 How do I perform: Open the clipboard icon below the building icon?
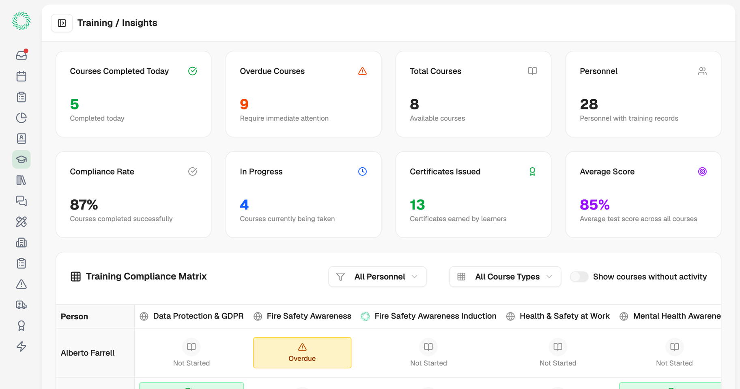pos(22,263)
